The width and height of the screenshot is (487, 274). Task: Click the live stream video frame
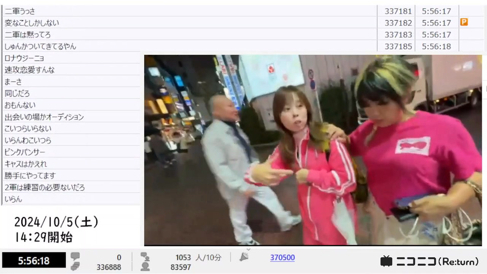pos(313,150)
